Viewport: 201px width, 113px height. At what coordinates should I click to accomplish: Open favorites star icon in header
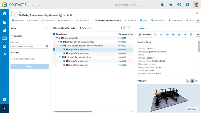click(171, 5)
